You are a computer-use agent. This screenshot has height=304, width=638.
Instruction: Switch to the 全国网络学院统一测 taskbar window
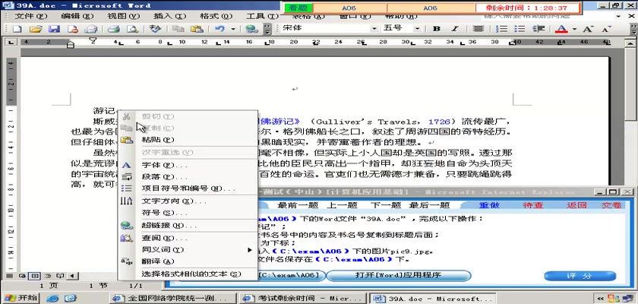tap(172, 299)
